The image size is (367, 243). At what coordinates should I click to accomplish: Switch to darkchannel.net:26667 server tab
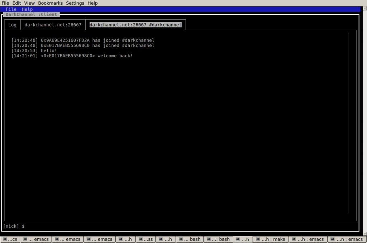(x=53, y=25)
